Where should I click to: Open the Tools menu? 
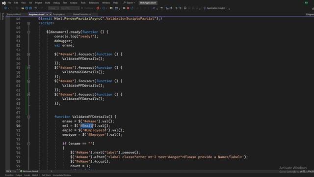coord(83,3)
